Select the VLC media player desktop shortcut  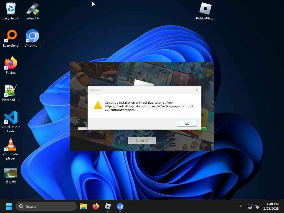(11, 149)
